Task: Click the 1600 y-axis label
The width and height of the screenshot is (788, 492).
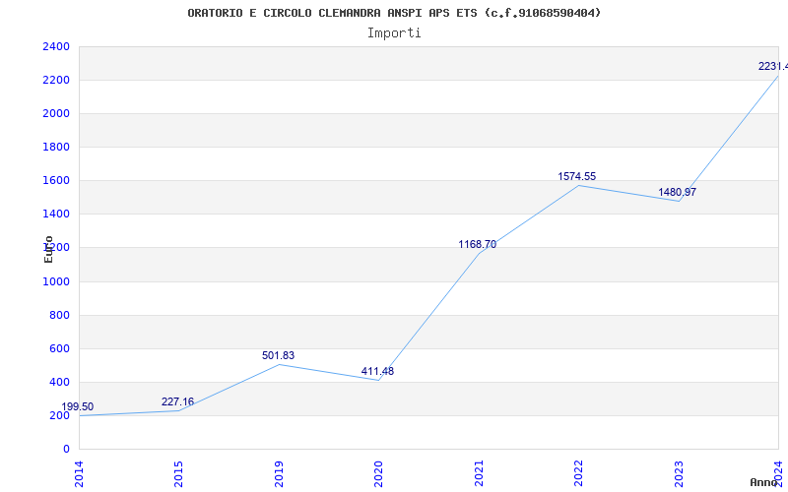Action: [56, 181]
